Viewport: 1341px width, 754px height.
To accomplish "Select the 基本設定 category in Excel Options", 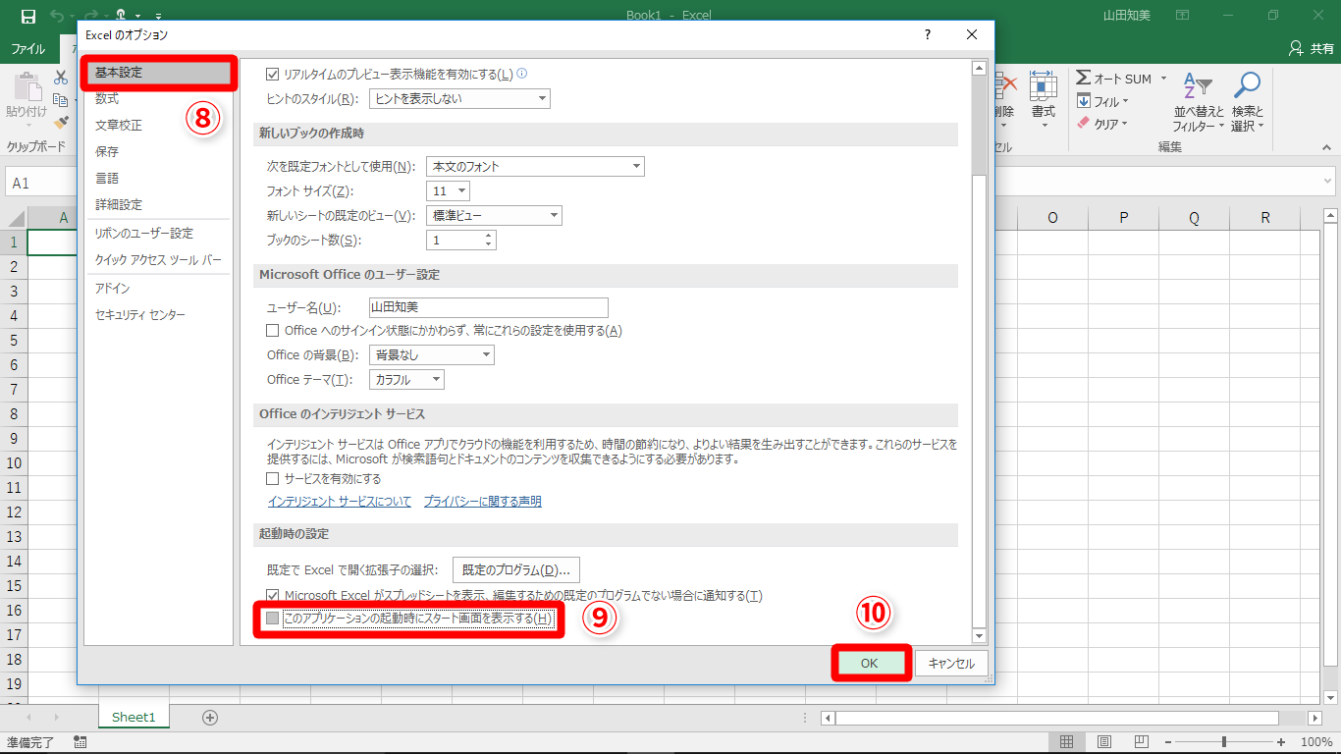I will pyautogui.click(x=157, y=73).
